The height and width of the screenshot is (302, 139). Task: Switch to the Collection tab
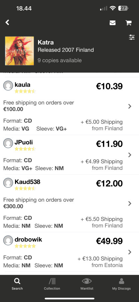click(52, 284)
